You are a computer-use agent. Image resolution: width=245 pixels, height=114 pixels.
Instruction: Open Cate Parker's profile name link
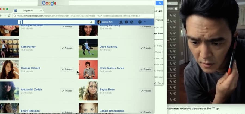coord(28,47)
